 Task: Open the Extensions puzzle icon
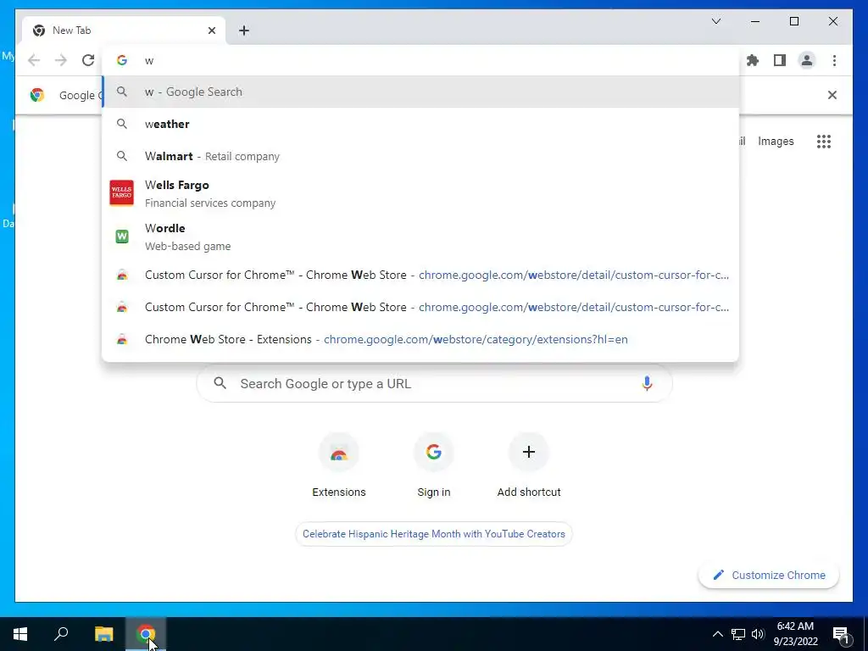click(753, 60)
